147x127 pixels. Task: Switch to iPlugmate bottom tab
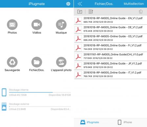pos(90,122)
